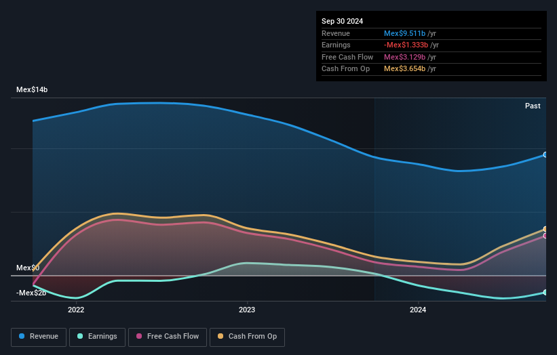Toggle the Earnings legend button
The height and width of the screenshot is (355, 557).
point(97,337)
